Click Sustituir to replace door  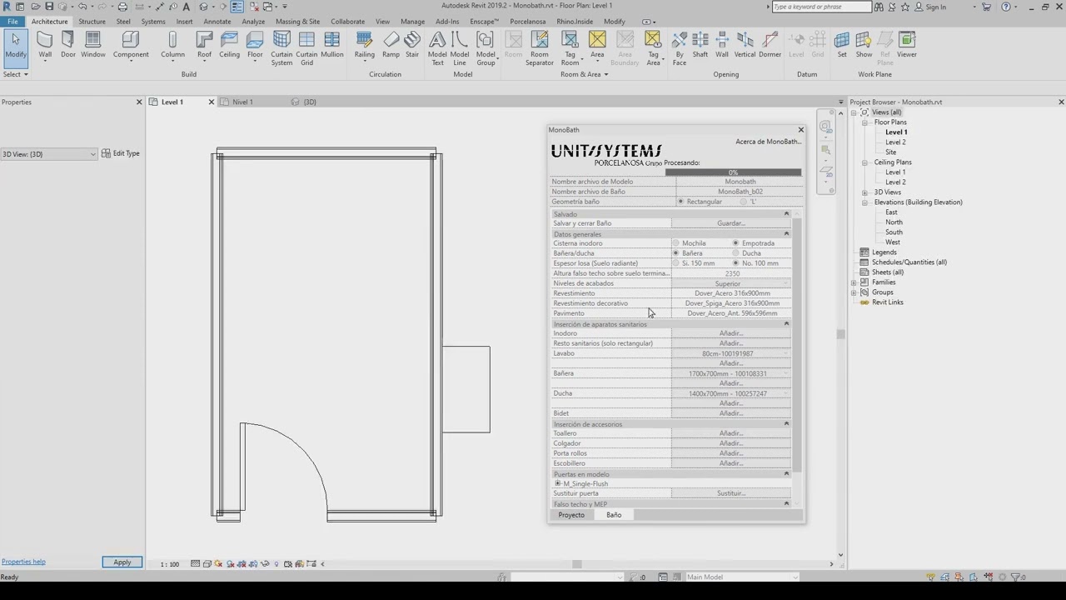coord(731,493)
